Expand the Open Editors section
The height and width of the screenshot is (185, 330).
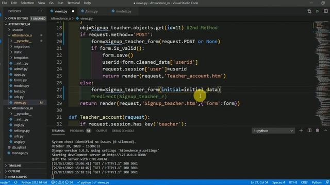pos(25,18)
